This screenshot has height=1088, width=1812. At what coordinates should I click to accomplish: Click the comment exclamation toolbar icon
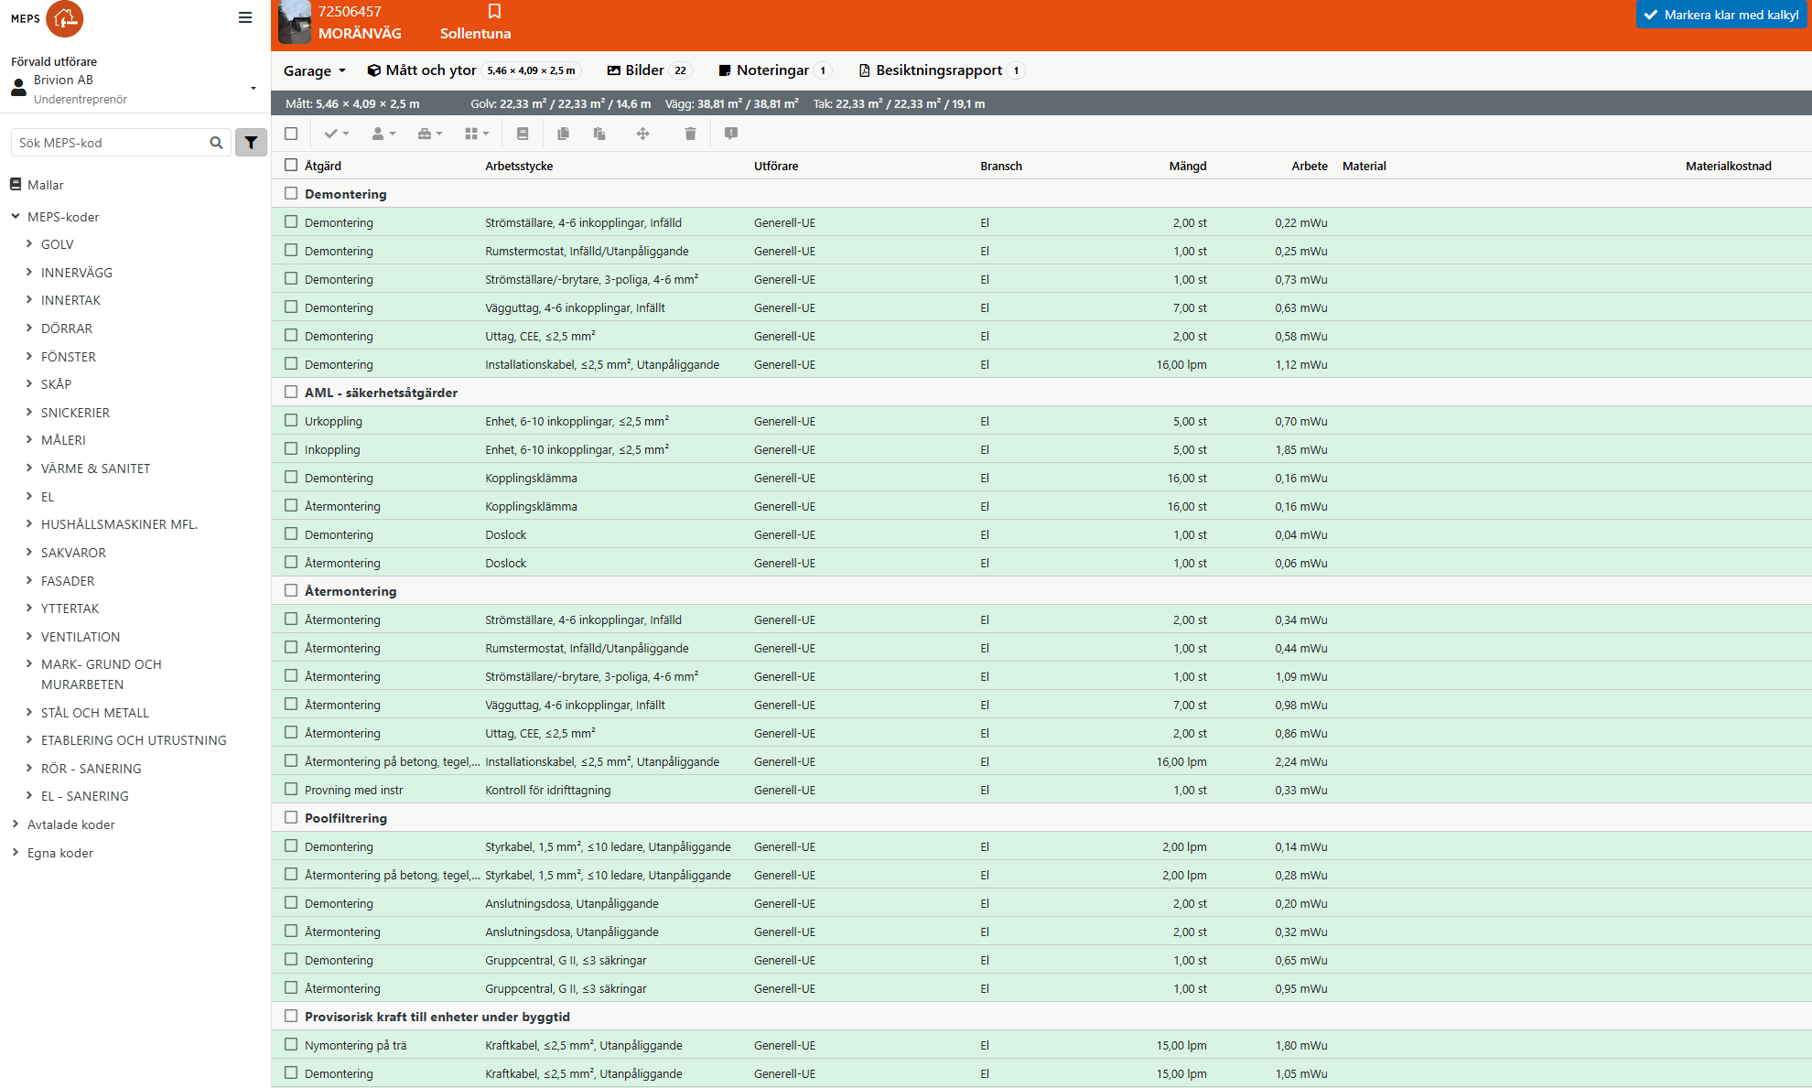pyautogui.click(x=730, y=134)
